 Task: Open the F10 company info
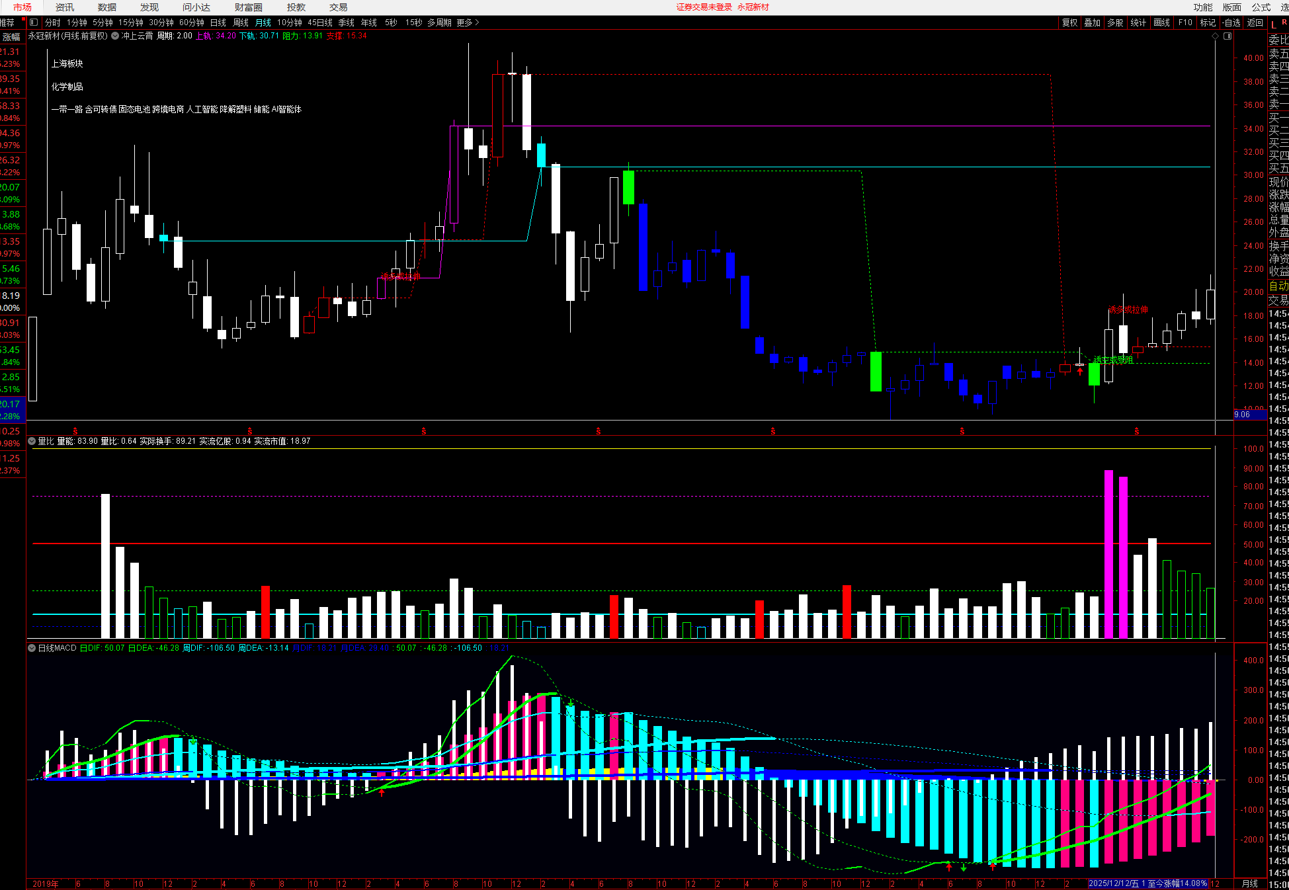tap(1185, 22)
